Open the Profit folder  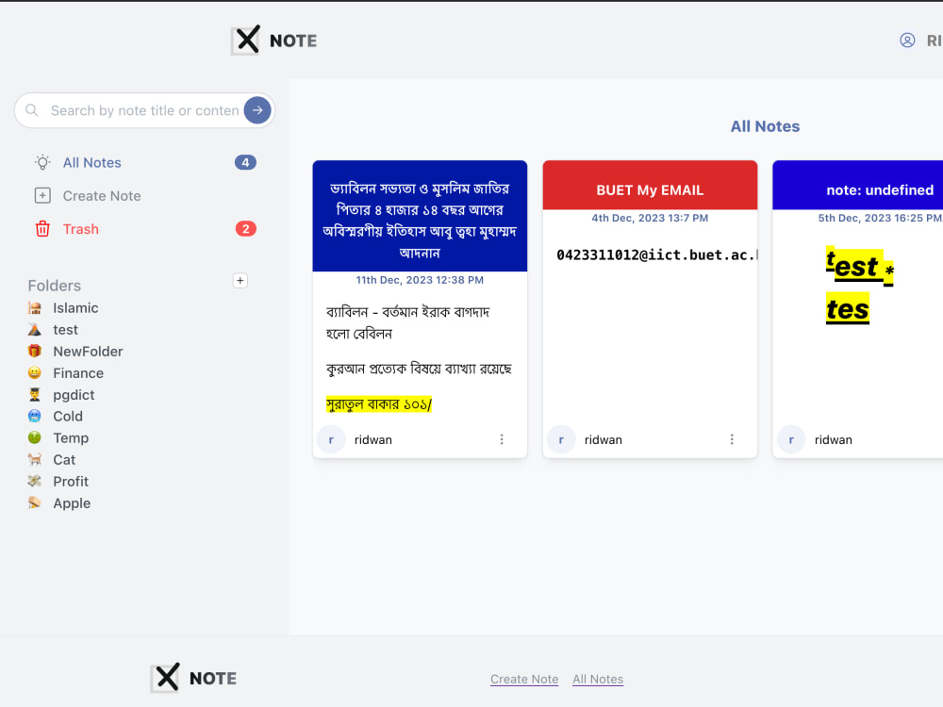pos(71,482)
